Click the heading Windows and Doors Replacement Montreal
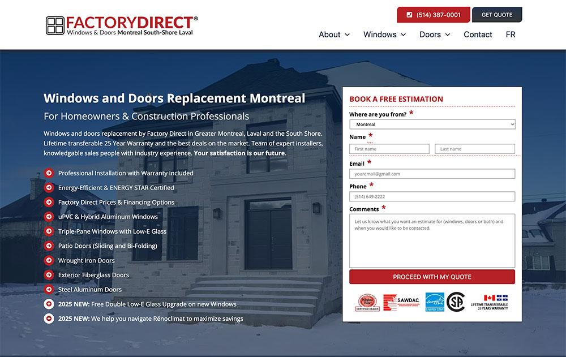 [174, 98]
